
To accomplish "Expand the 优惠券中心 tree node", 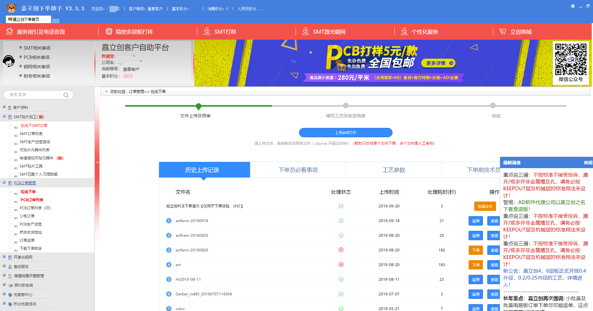I will [x=4, y=294].
